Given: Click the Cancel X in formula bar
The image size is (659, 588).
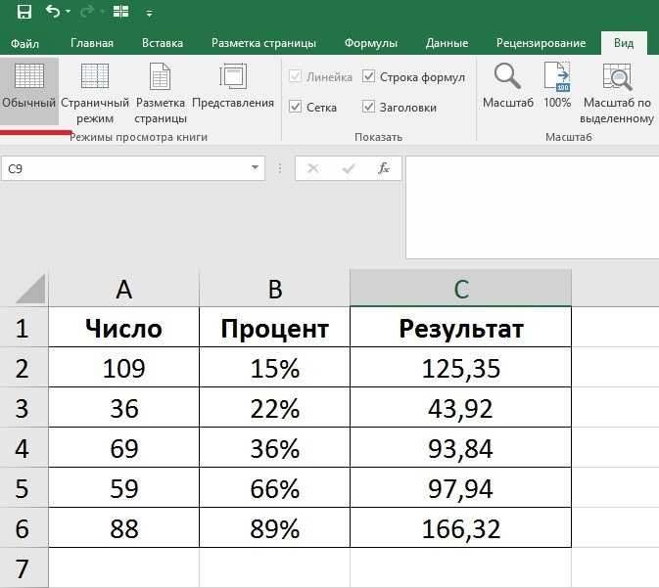Looking at the screenshot, I should pyautogui.click(x=313, y=168).
